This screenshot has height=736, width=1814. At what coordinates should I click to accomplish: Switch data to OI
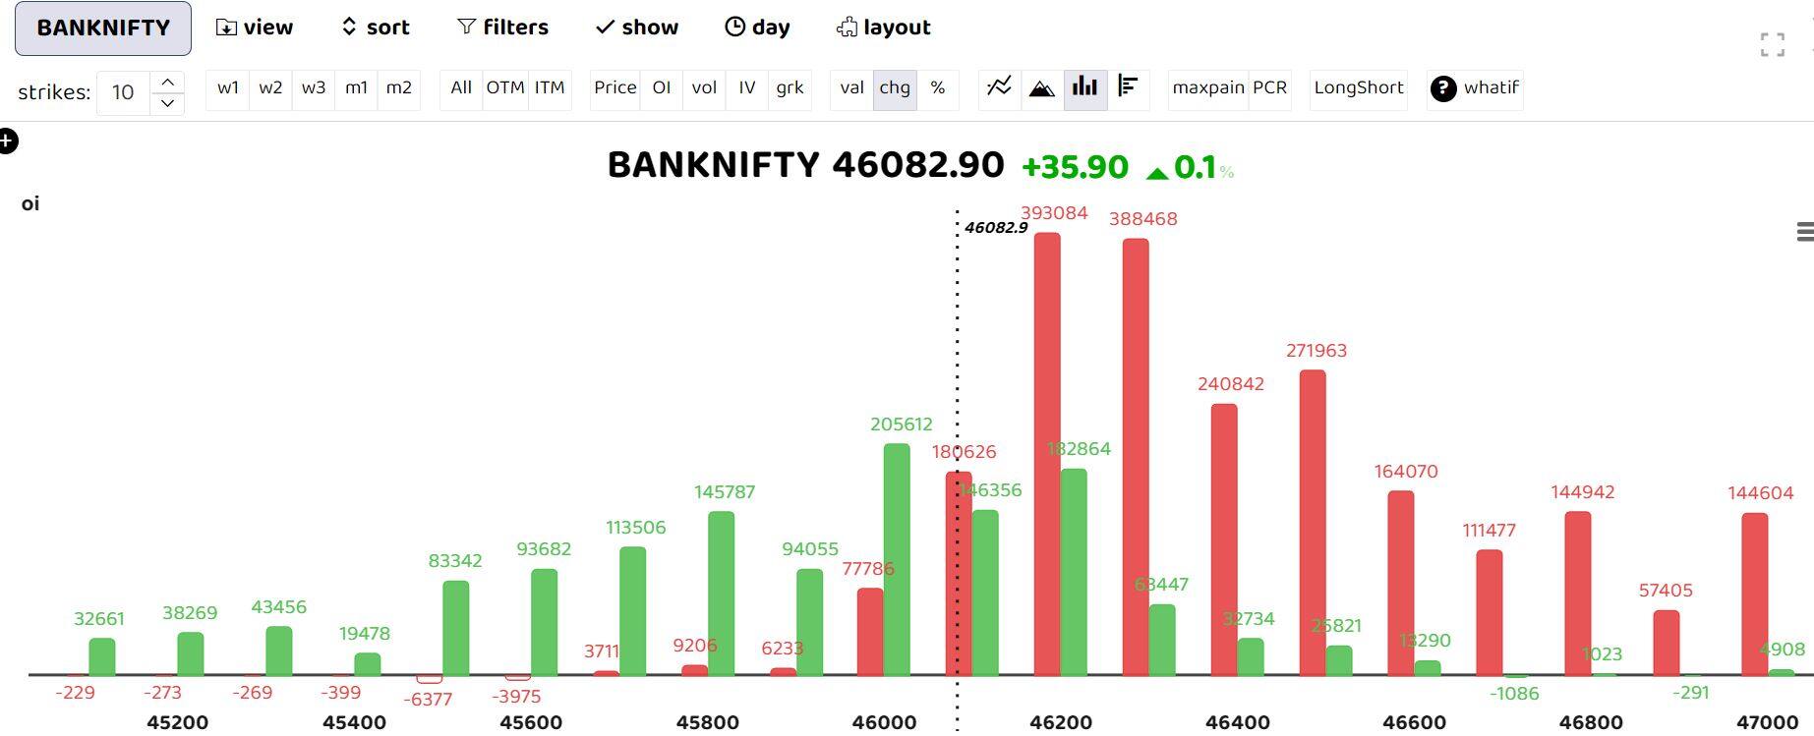pos(662,88)
